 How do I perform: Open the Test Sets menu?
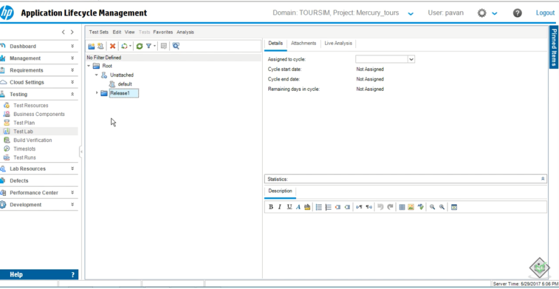[x=99, y=32]
